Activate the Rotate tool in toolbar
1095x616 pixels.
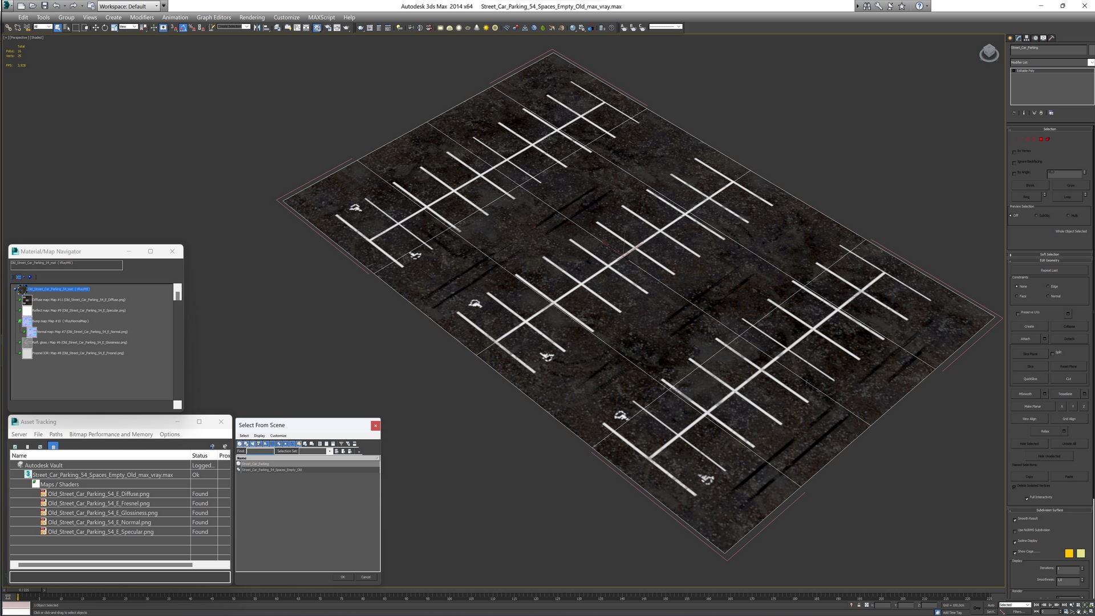click(x=104, y=27)
